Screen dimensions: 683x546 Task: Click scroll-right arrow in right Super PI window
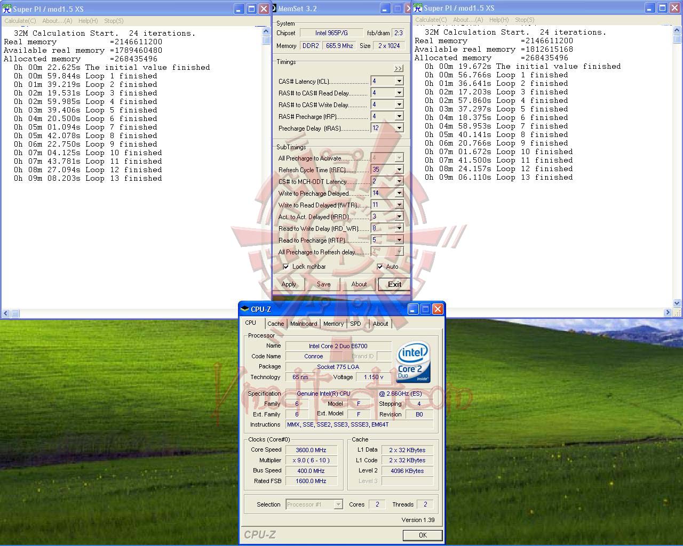pyautogui.click(x=668, y=312)
